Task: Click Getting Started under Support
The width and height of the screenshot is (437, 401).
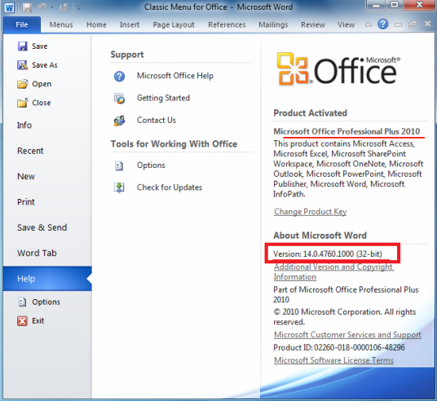Action: (163, 98)
